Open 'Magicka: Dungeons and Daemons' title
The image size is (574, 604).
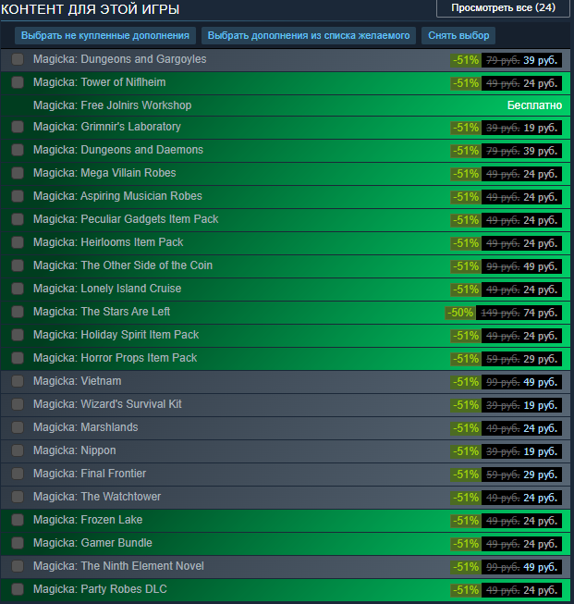coord(118,150)
